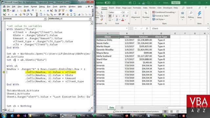Click the Share icon in Excel ribbon
This screenshot has width=210, height=118.
[199, 8]
